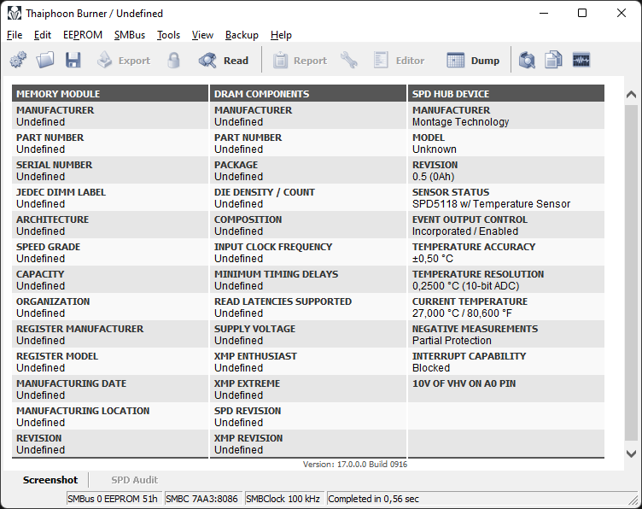The image size is (642, 509).
Task: Click the ±0,50 °C accuracy value
Action: pos(433,259)
